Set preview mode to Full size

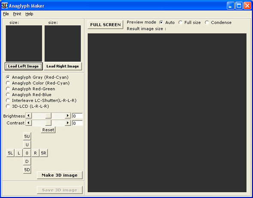[190, 22]
